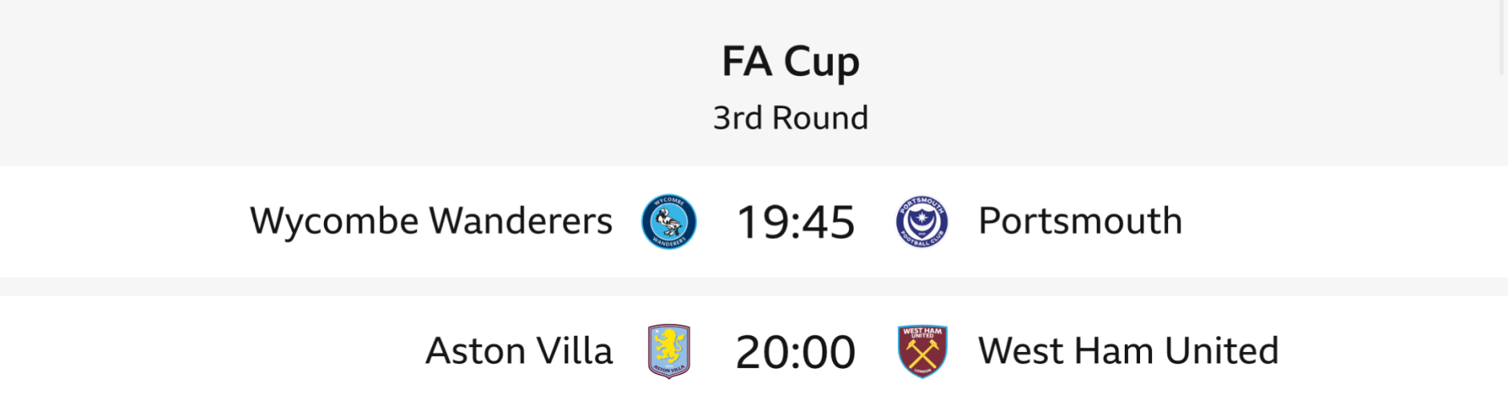Select the 3rd Round subheading
The width and height of the screenshot is (1508, 401).
click(790, 118)
